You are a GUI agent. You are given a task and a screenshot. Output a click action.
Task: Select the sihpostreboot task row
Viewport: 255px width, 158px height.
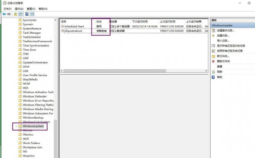point(134,31)
